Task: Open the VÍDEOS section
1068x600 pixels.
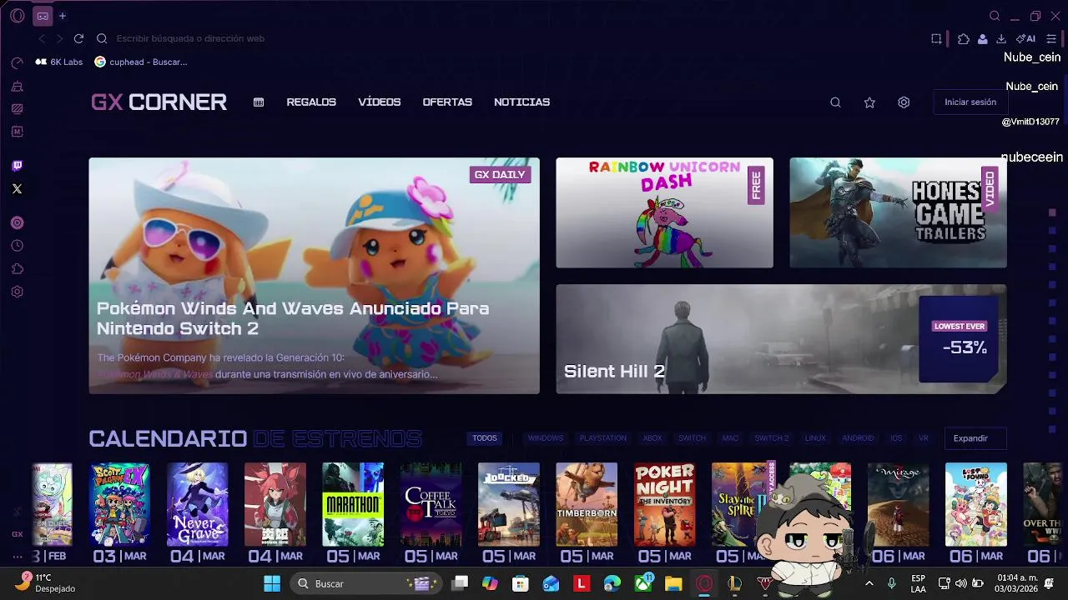Action: point(380,102)
